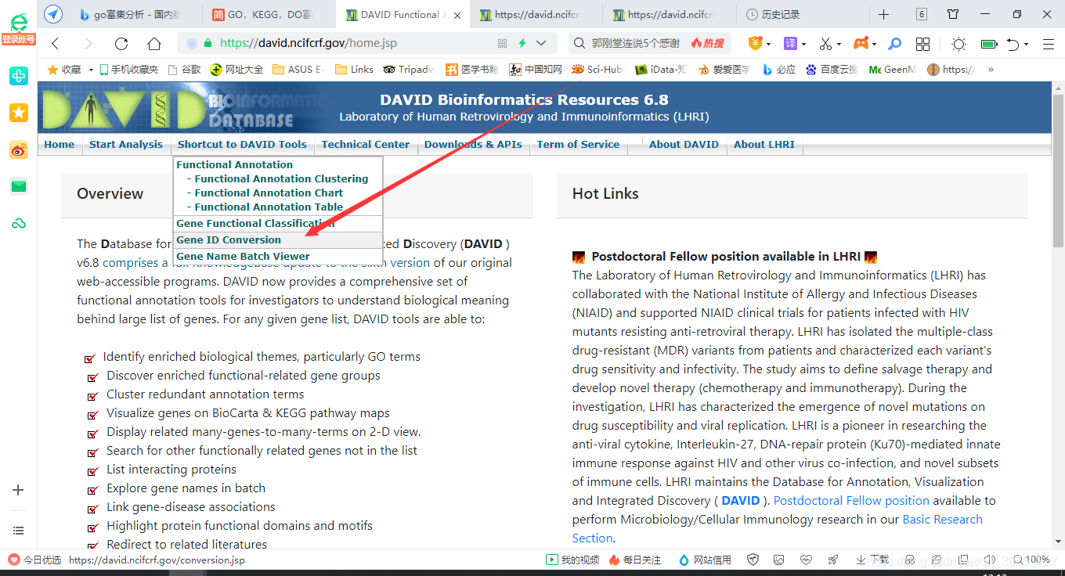Viewport: 1065px width, 576px height.
Task: Open the Term of Service menu
Action: coord(578,144)
